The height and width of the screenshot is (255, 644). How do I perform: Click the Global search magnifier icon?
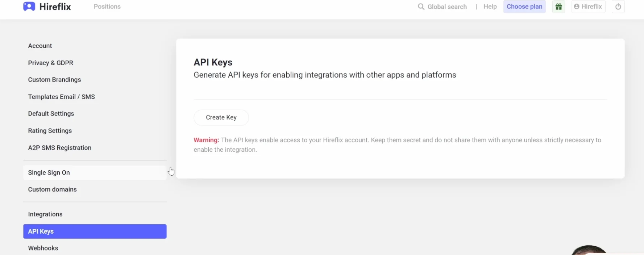[421, 7]
